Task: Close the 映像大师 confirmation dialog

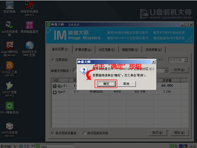Action: (x=154, y=62)
